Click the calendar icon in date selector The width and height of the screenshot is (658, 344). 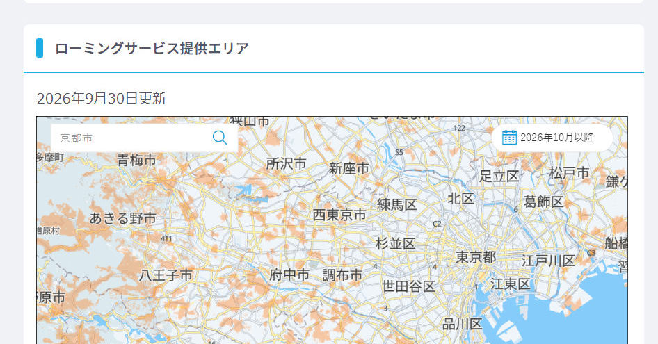coord(509,137)
